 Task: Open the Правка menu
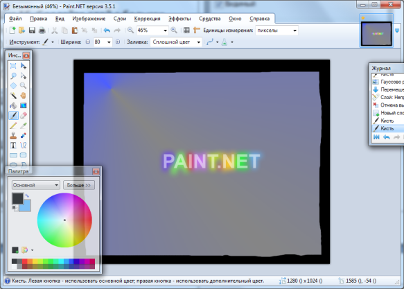point(38,19)
